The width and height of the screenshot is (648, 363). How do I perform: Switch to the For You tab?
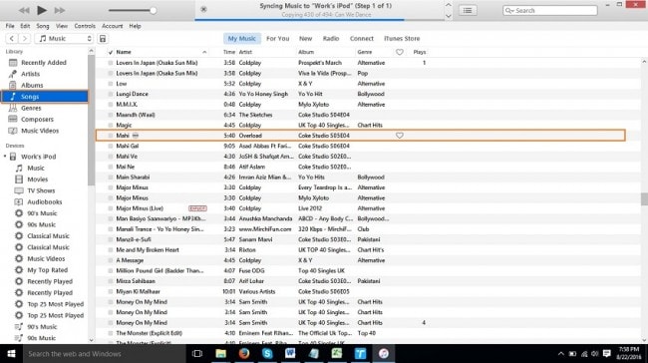[278, 39]
